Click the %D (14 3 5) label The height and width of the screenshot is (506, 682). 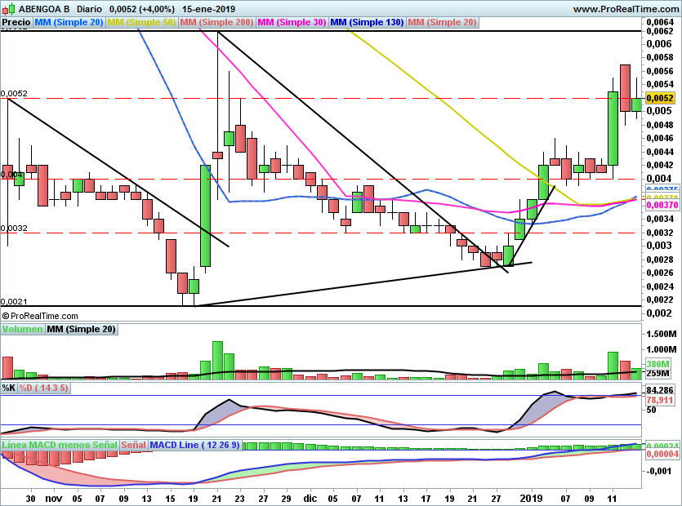pos(43,388)
